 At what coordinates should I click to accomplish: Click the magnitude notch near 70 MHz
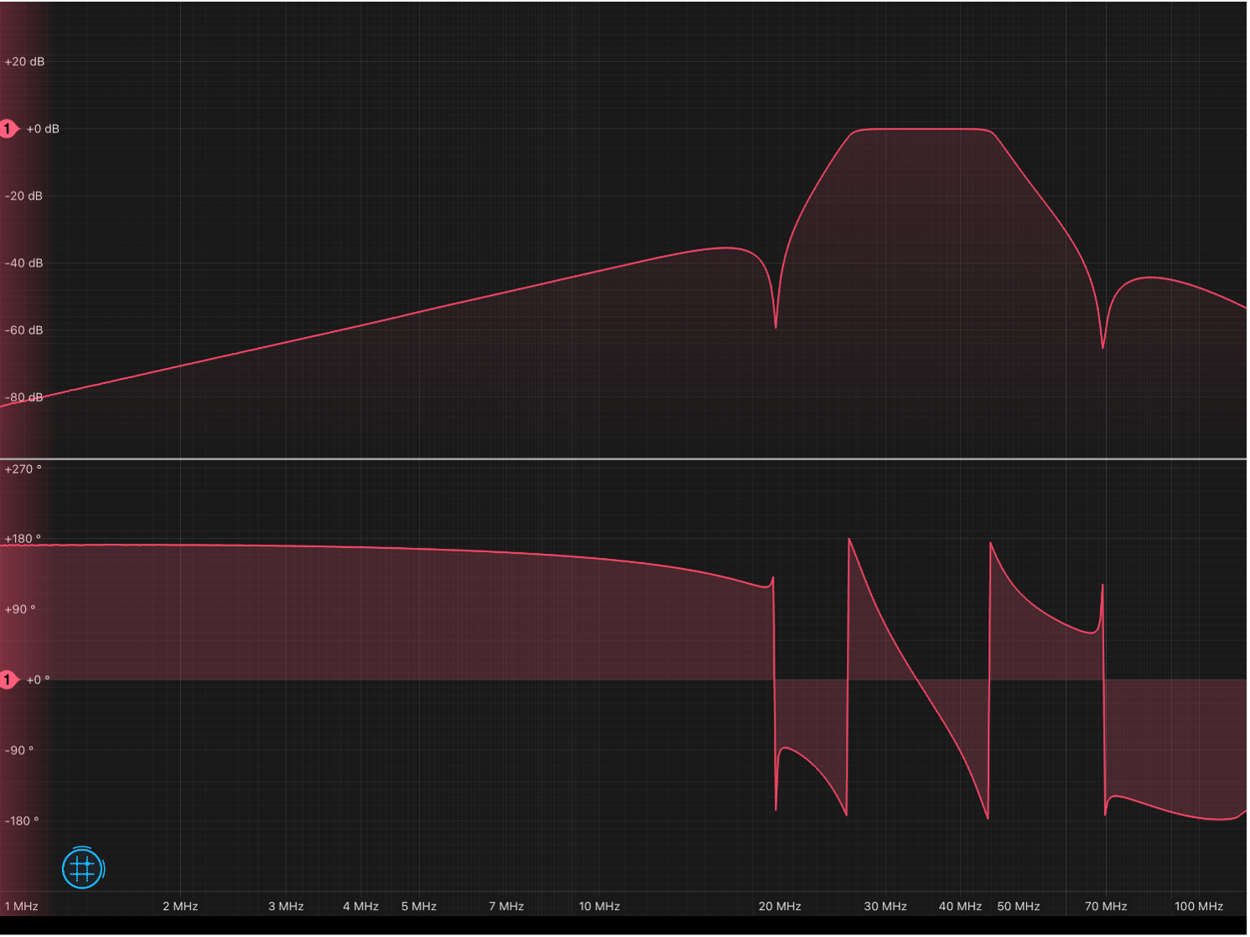point(1102,345)
